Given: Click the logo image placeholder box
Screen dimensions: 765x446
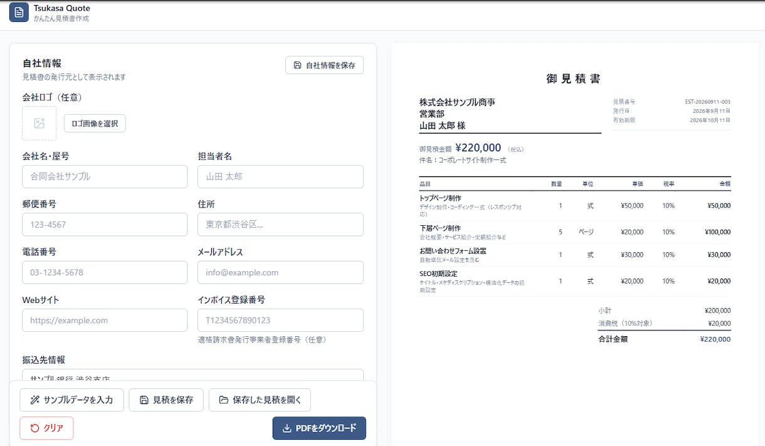Looking at the screenshot, I should coord(39,123).
